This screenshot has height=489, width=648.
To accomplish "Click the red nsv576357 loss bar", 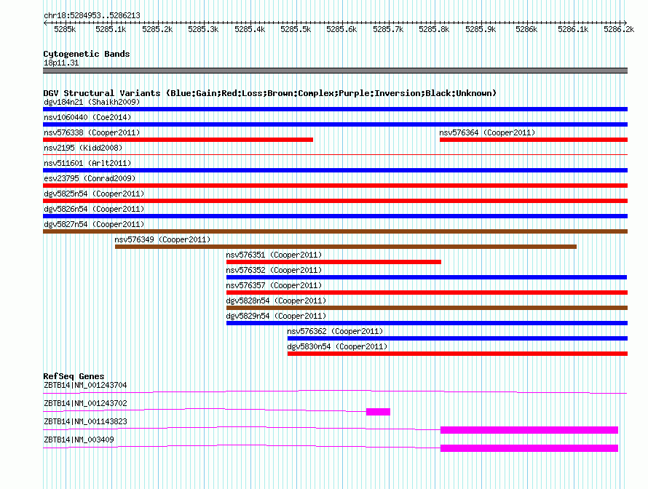I will click(427, 293).
